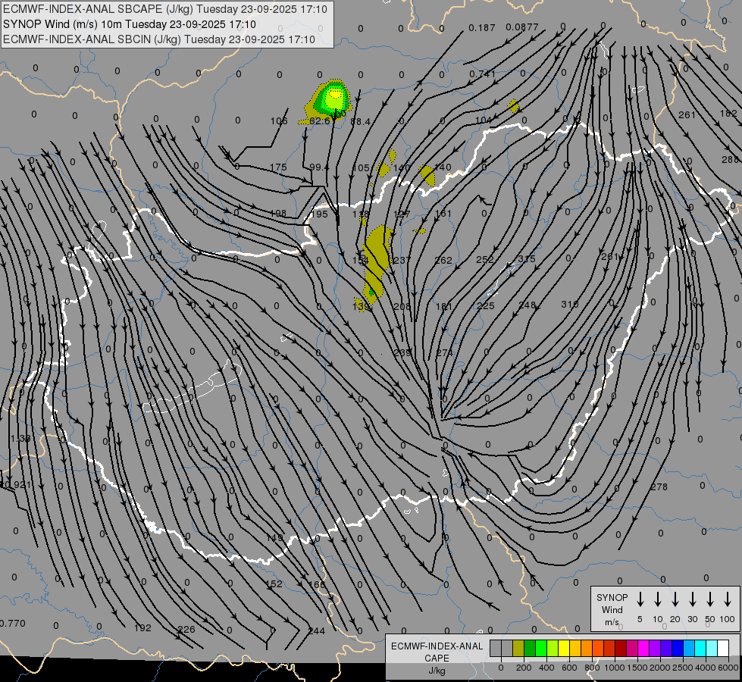Click the '2500' tick label on colorbar
Screen dimensions: 742x682
(x=683, y=668)
